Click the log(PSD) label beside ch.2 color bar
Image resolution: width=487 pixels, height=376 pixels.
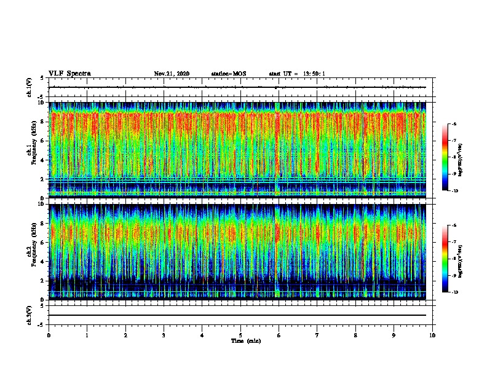(x=461, y=261)
